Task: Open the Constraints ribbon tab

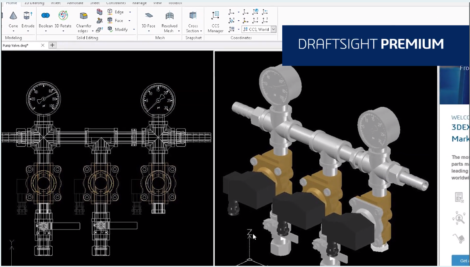Action: pos(116,3)
